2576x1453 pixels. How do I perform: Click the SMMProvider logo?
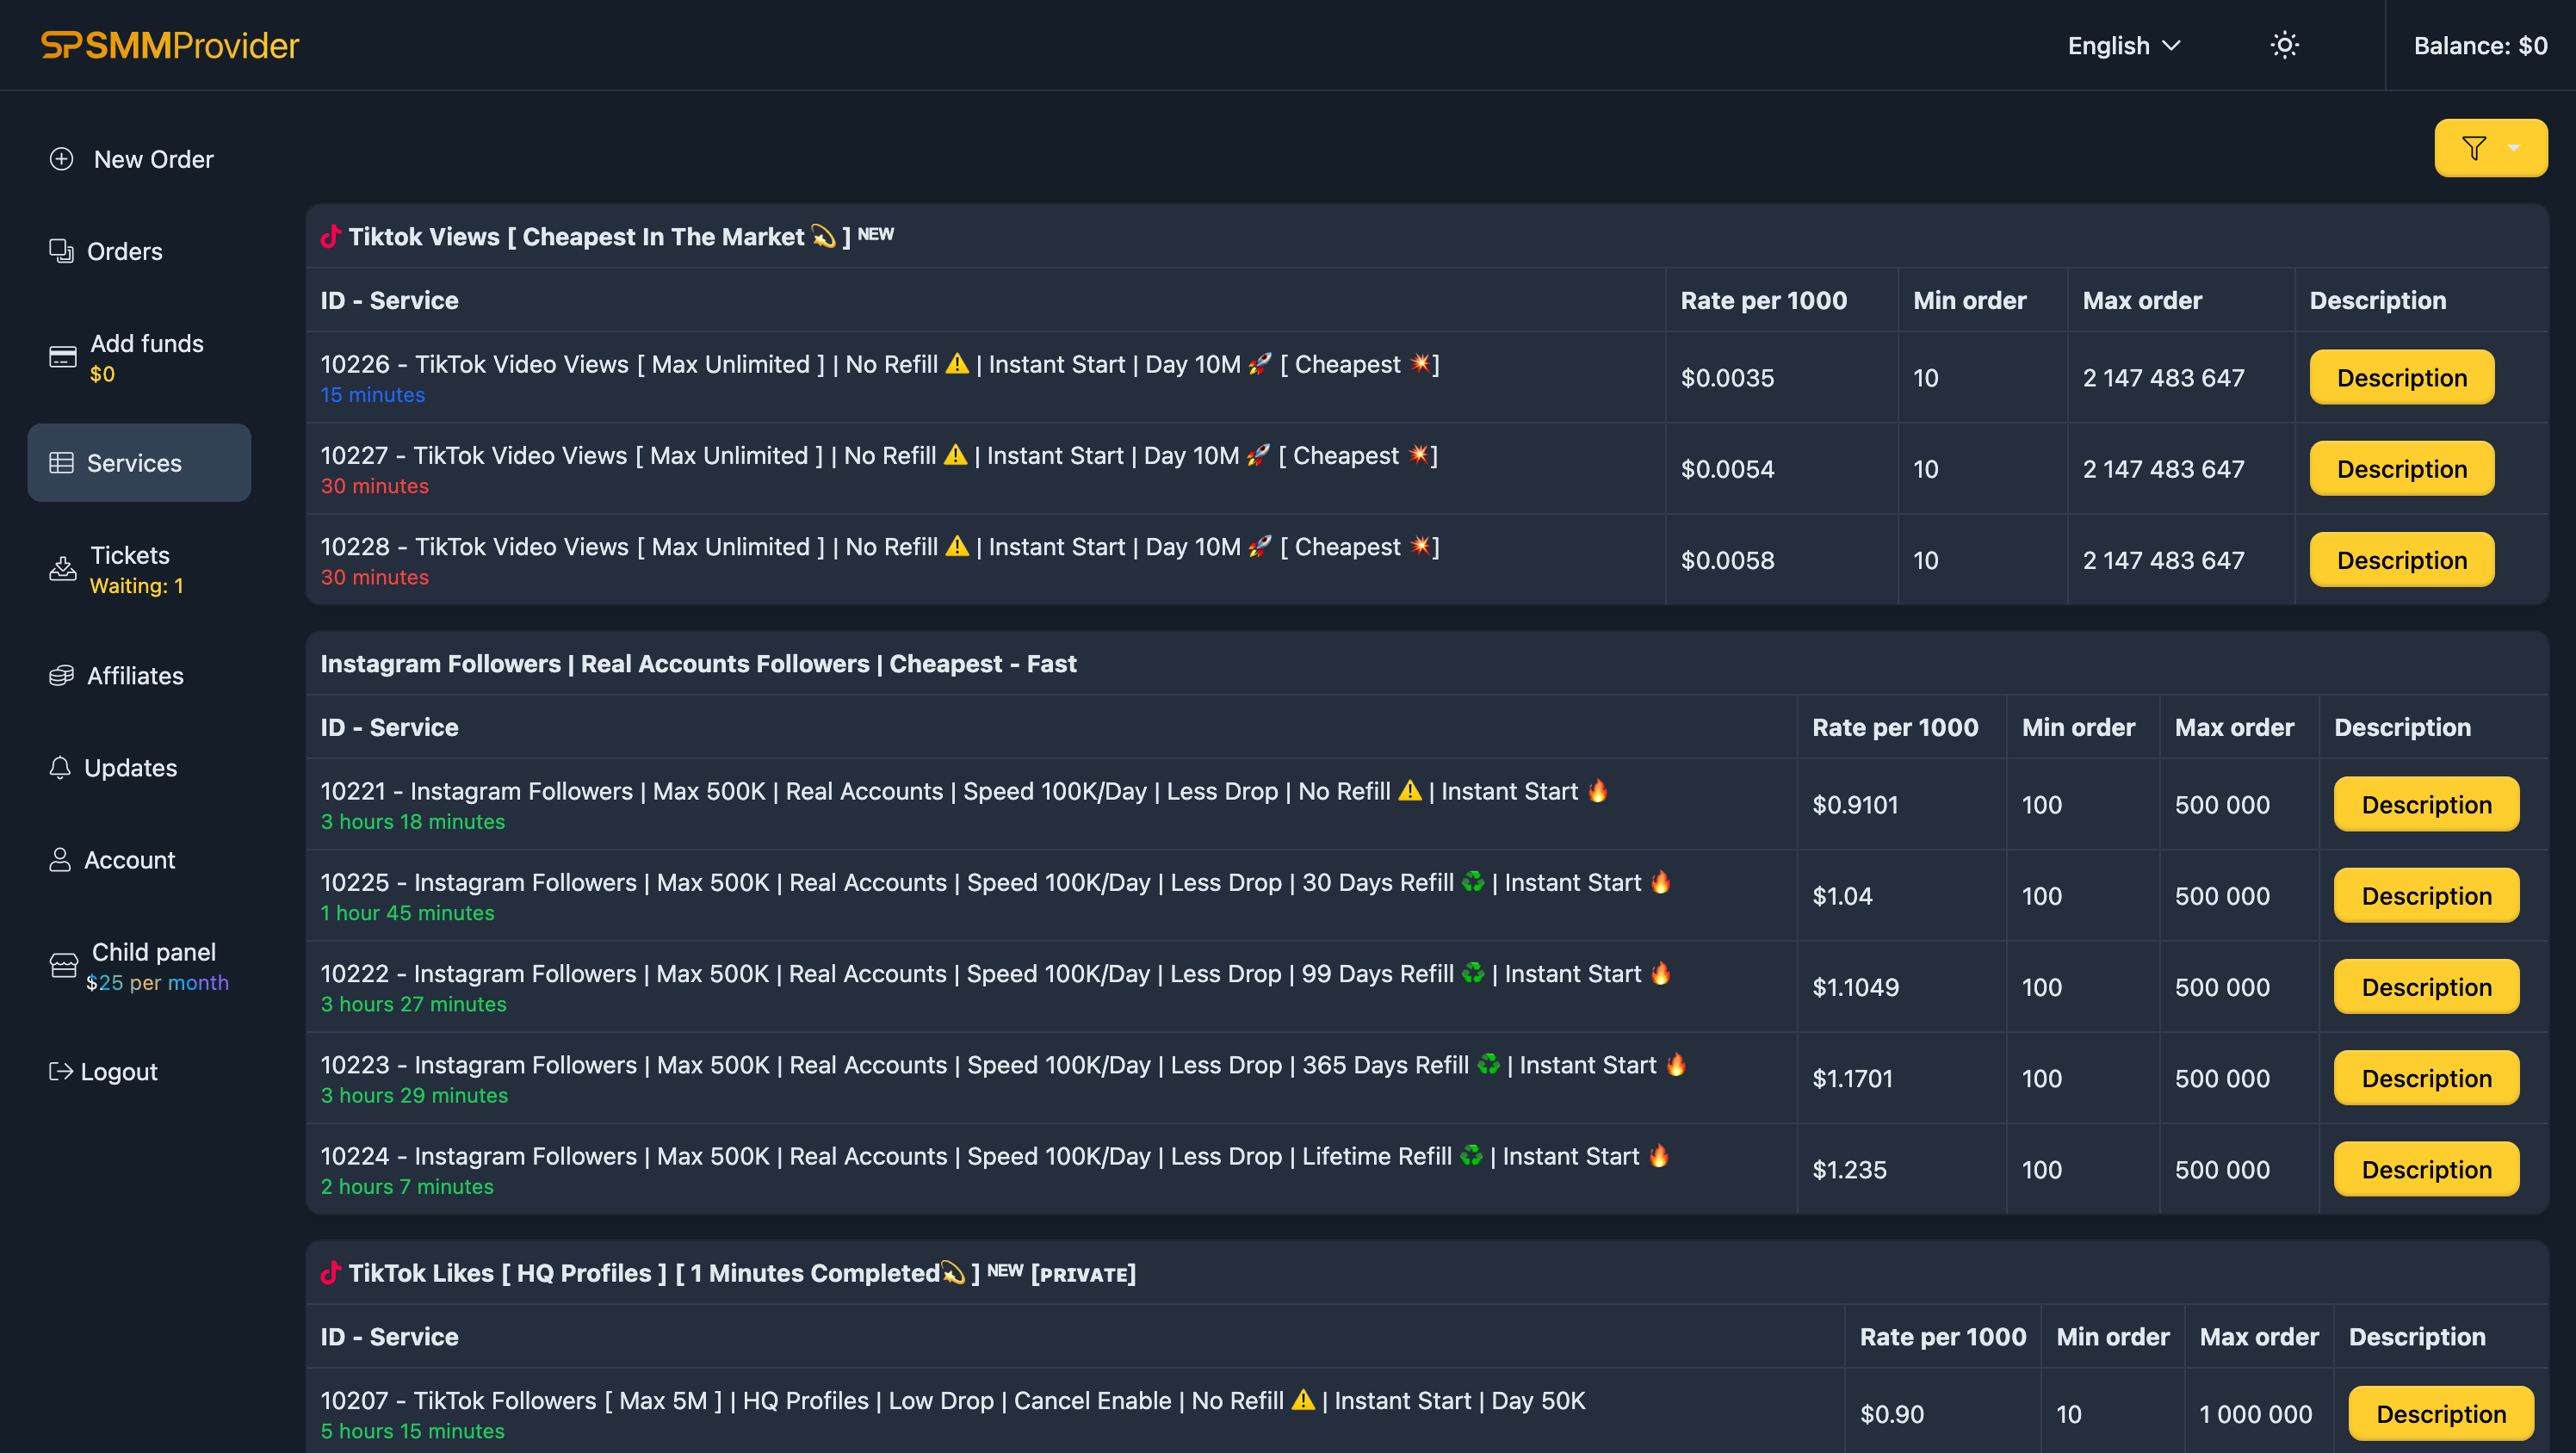[170, 46]
